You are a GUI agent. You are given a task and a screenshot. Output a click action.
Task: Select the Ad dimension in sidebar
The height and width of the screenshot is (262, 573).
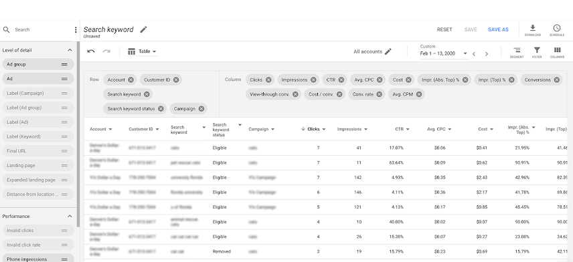38,79
